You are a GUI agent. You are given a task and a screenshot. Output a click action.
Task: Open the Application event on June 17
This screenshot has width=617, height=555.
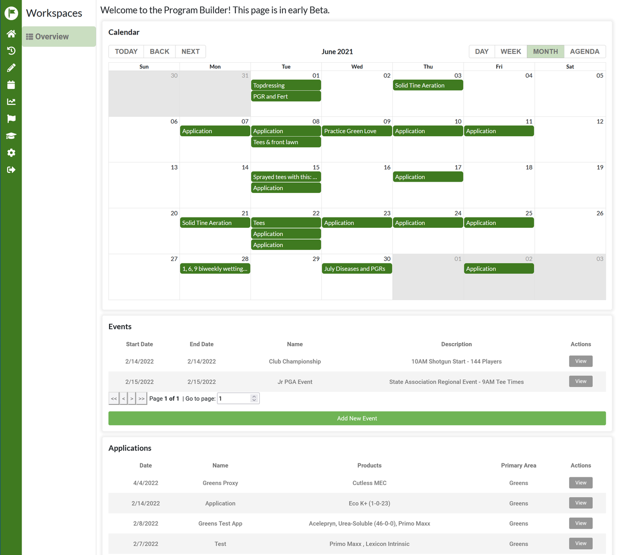(428, 177)
